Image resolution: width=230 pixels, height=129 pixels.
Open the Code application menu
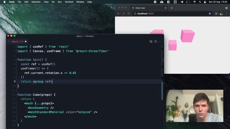point(12,2)
